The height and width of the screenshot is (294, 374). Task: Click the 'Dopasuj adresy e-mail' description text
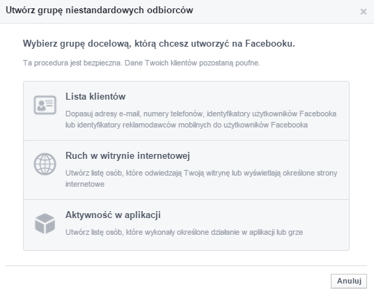pyautogui.click(x=201, y=119)
